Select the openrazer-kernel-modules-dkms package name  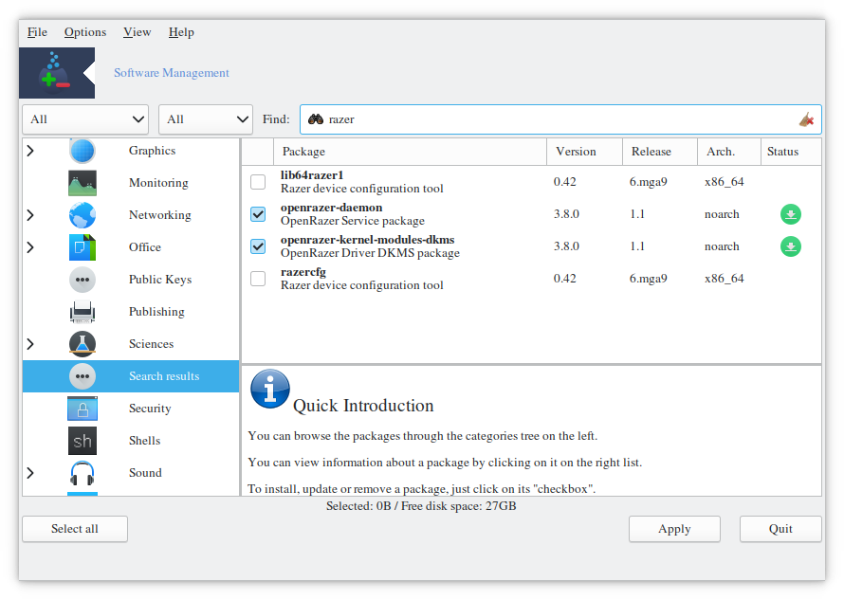click(x=368, y=240)
